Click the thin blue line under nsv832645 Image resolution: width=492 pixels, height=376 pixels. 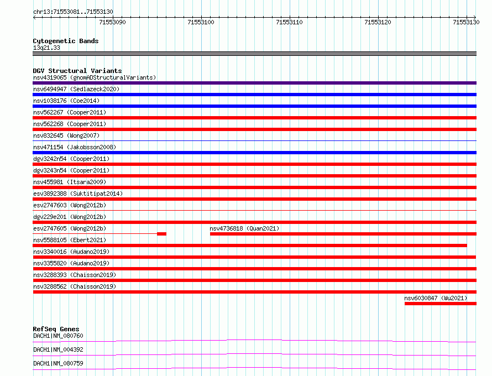point(254,140)
